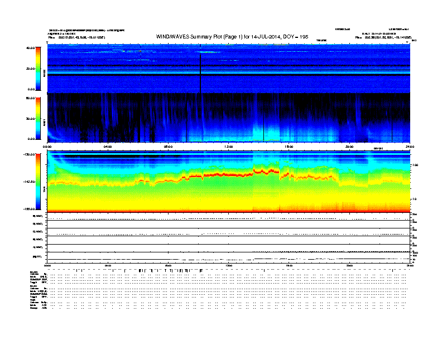Click the 04:00 label on bottom time axis
The width and height of the screenshot is (442, 341).
click(x=108, y=265)
